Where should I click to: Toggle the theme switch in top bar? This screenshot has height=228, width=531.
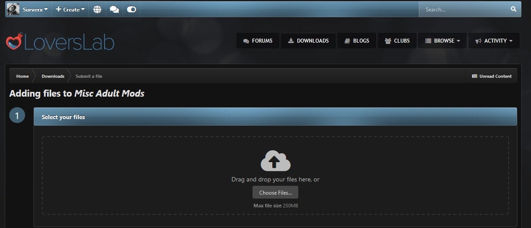click(x=132, y=9)
